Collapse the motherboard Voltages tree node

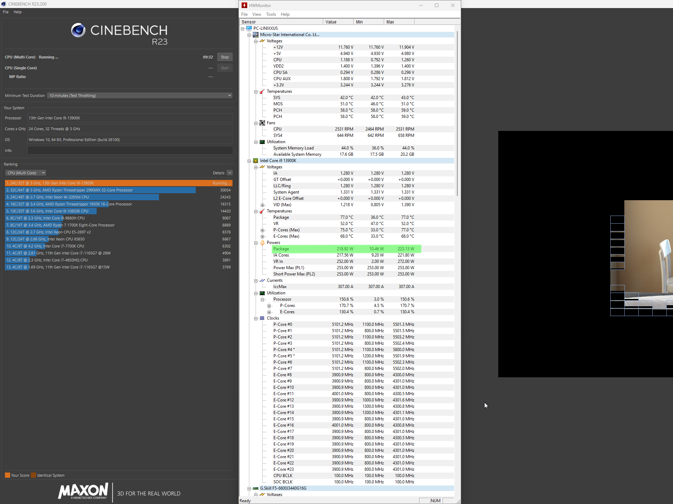[x=256, y=41]
